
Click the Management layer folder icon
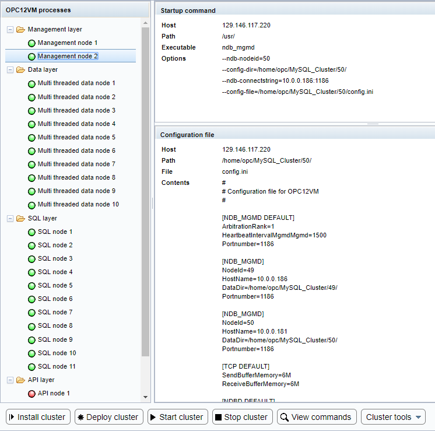point(20,29)
